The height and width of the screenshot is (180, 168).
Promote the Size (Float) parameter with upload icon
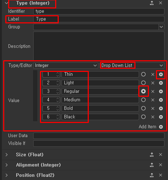coord(152,154)
